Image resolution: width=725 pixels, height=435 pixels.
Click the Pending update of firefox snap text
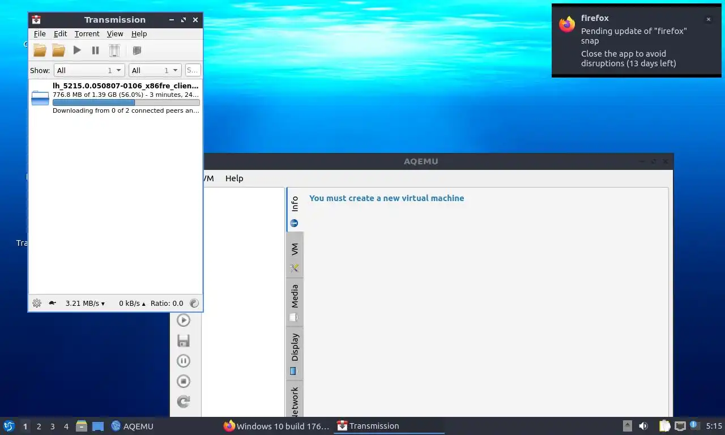coord(634,36)
